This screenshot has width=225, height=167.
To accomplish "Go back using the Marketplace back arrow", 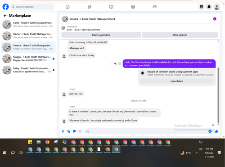I will [x=5, y=16].
